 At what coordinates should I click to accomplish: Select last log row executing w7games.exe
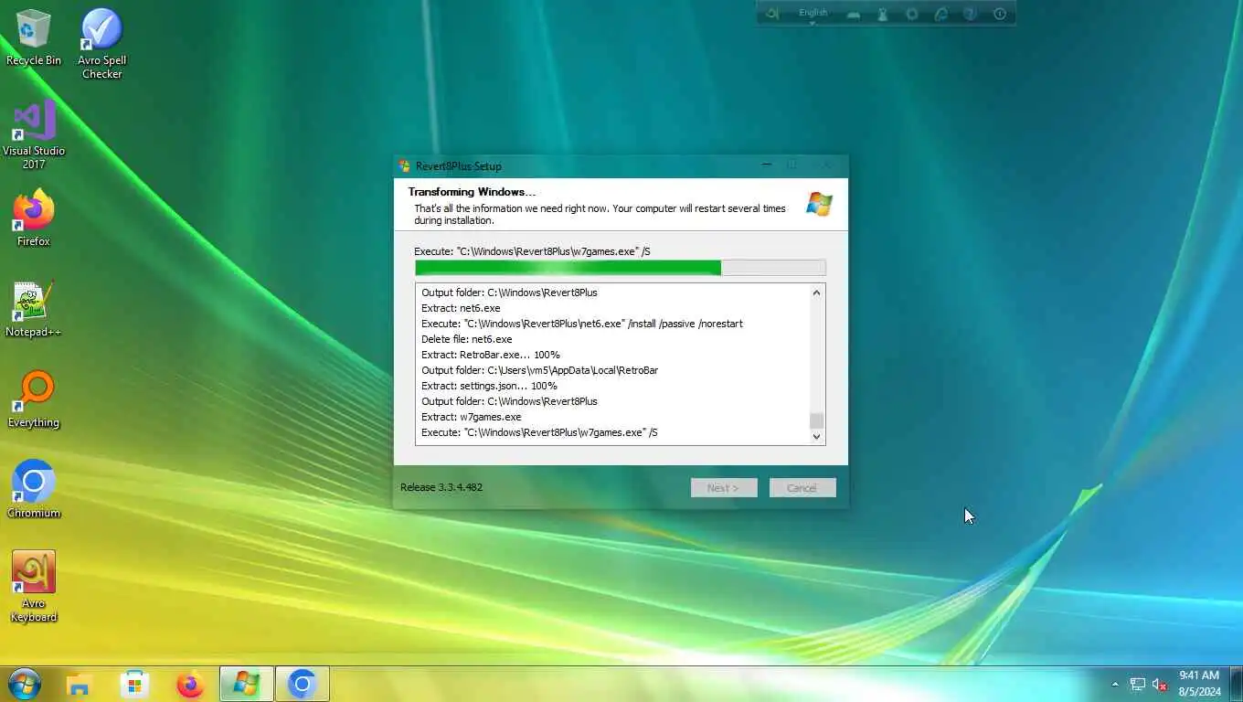point(539,432)
